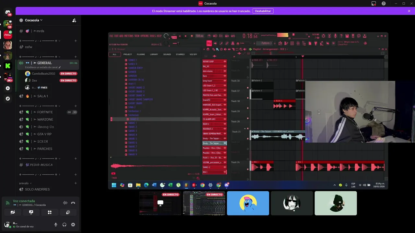This screenshot has height=233, width=415.
Task: Open first EN DIRECTO stream thumbnail
Action: pyautogui.click(x=160, y=203)
